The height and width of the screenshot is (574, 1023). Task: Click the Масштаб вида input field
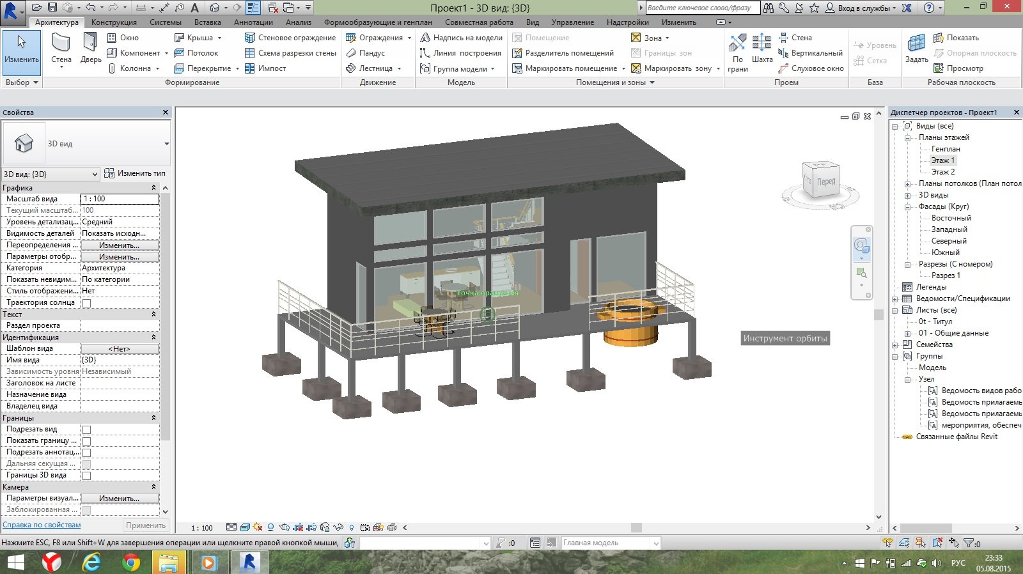click(x=120, y=199)
